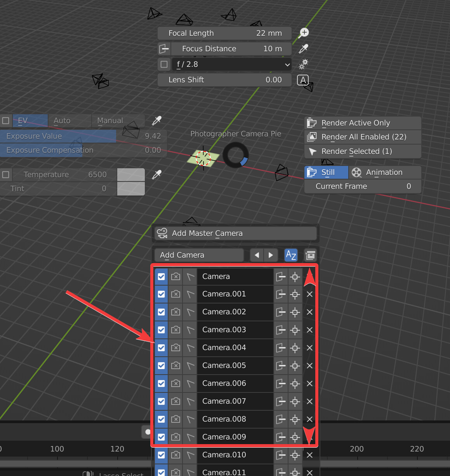The image size is (450, 476).
Task: Click focus plane icon for Camera.007
Action: [x=281, y=401]
